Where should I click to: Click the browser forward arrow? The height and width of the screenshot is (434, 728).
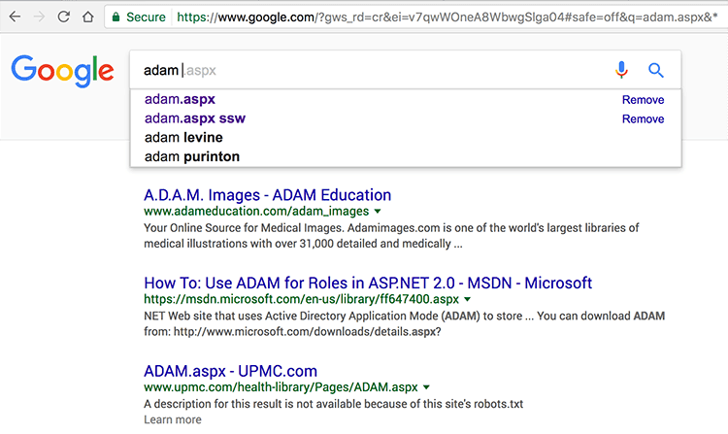tap(39, 17)
